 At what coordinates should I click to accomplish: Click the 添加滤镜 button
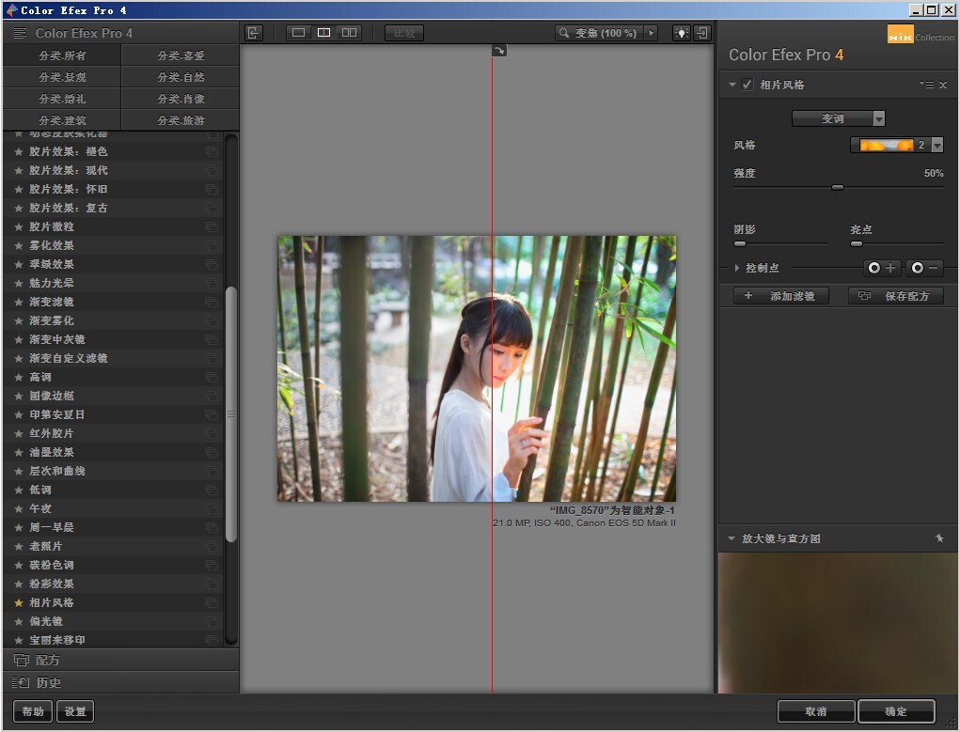(782, 296)
